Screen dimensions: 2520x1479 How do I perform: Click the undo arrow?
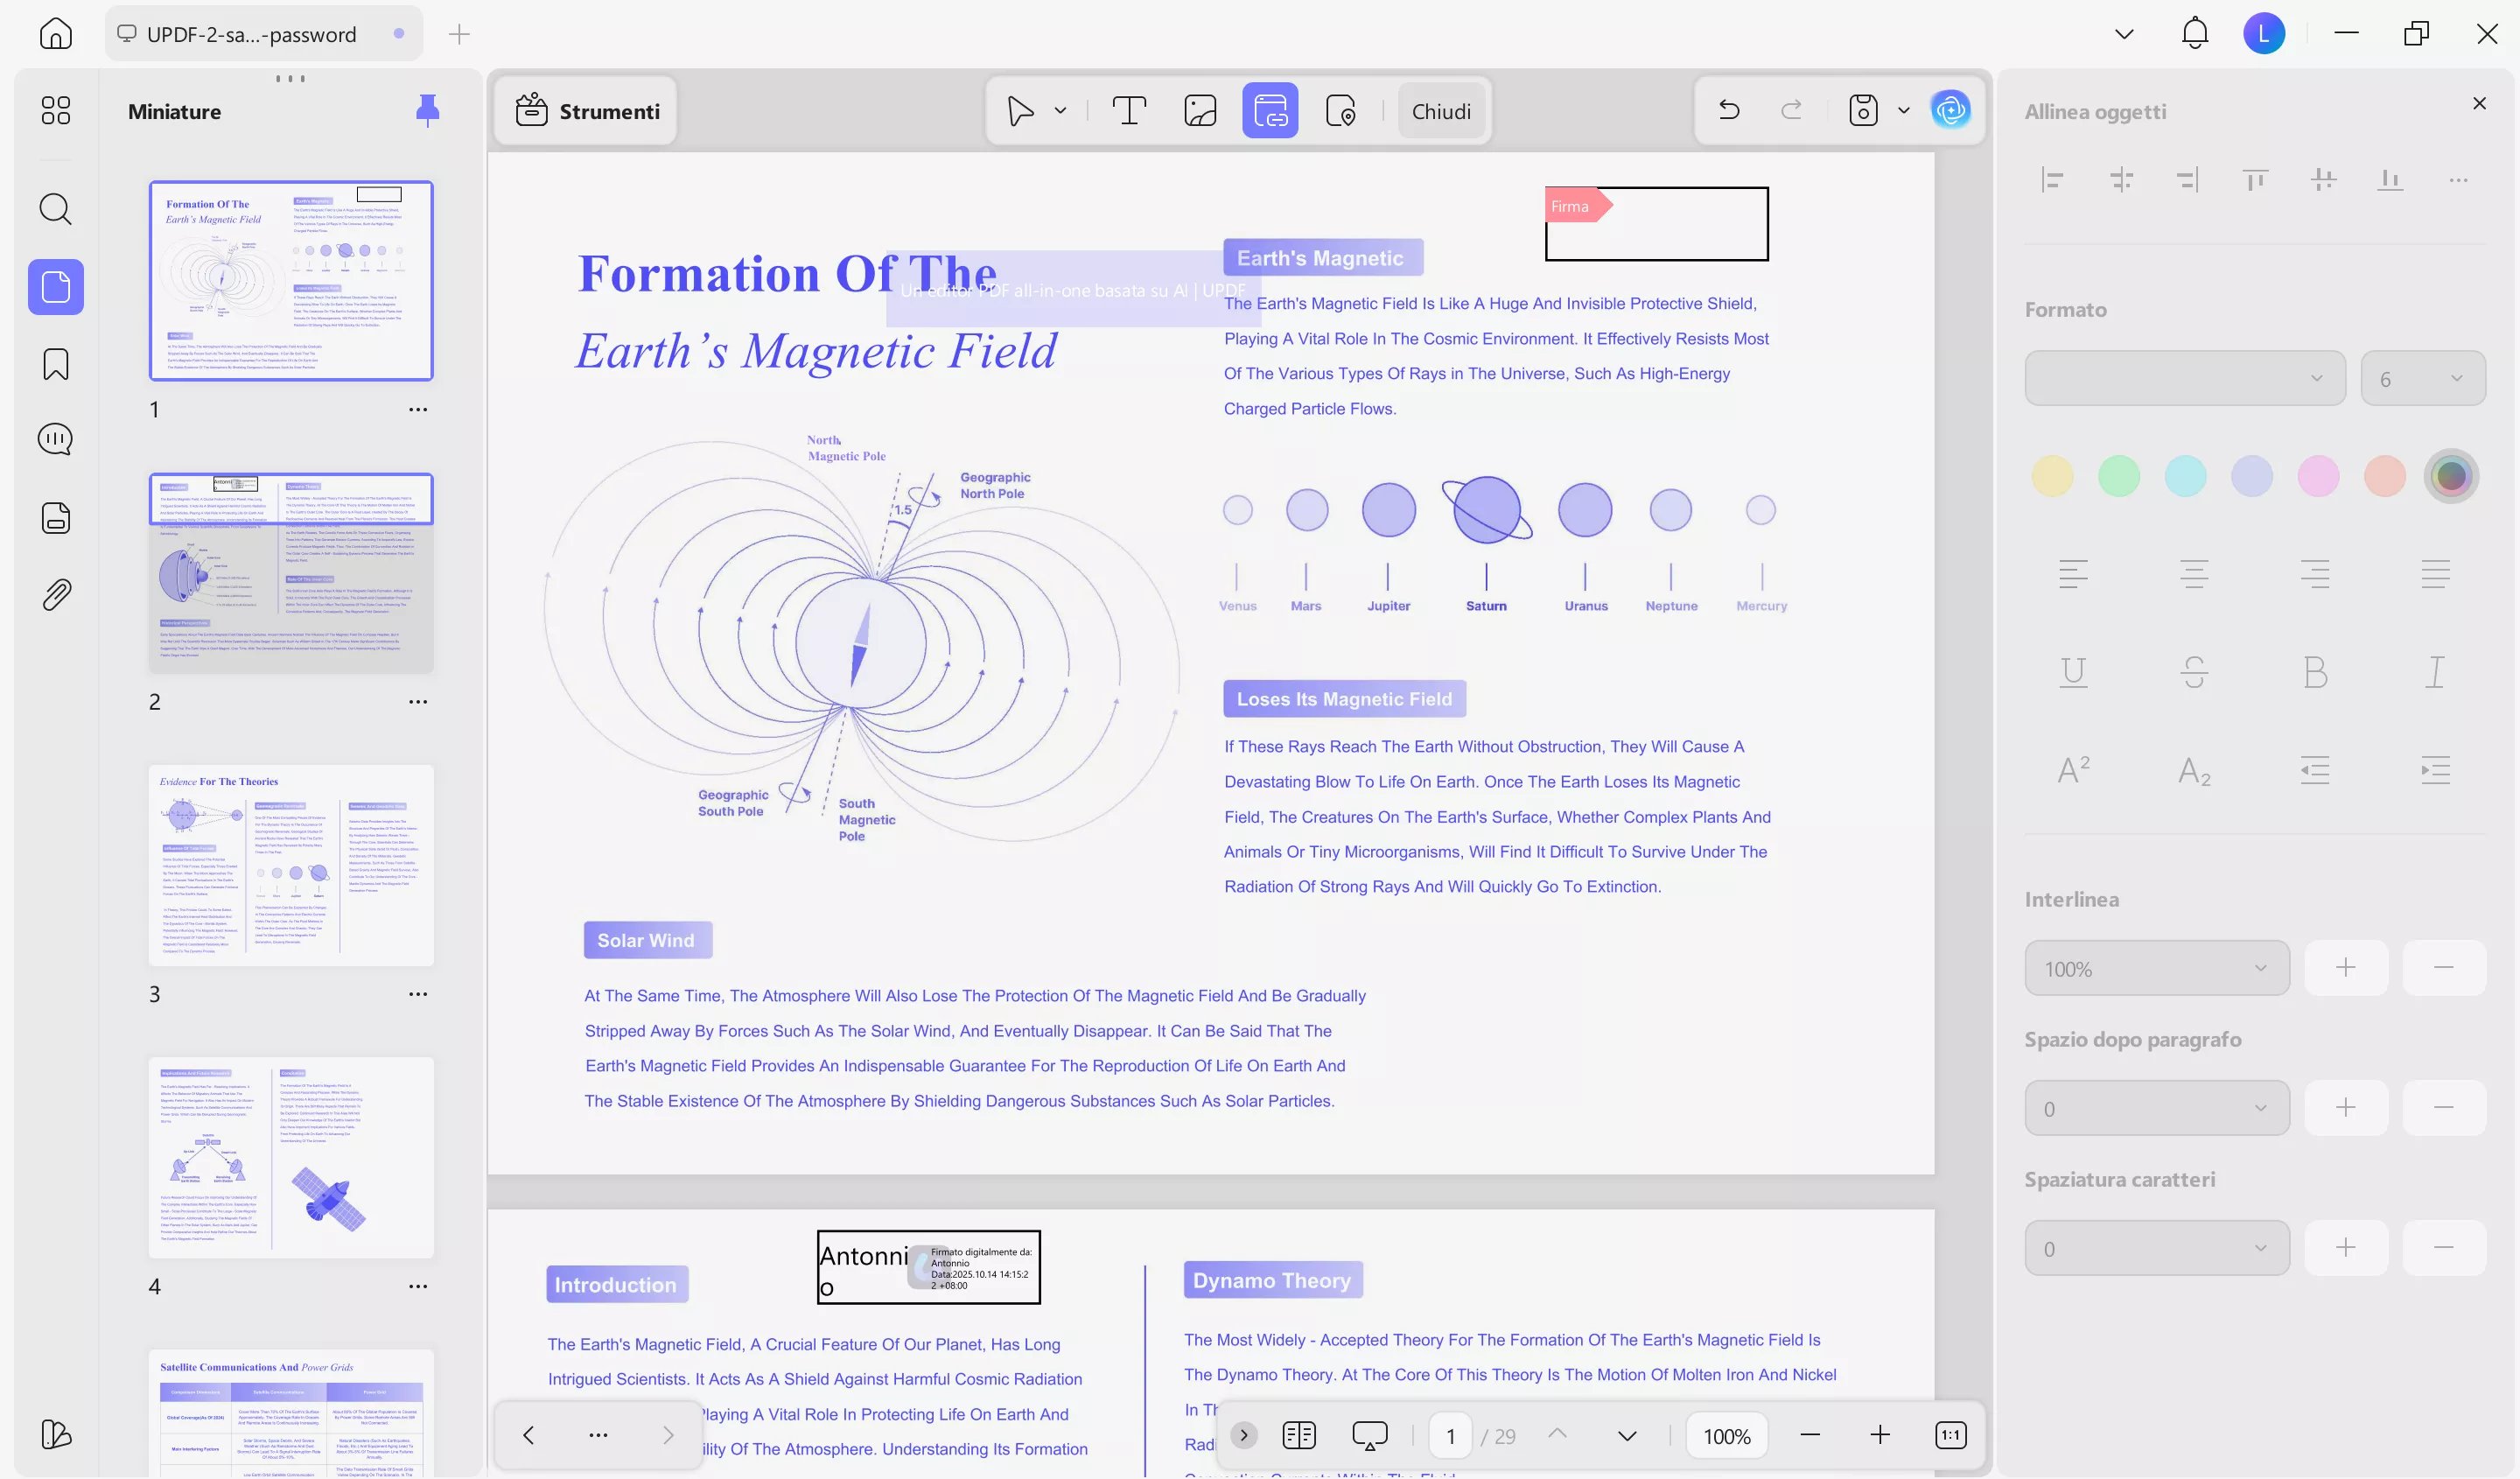point(1729,110)
